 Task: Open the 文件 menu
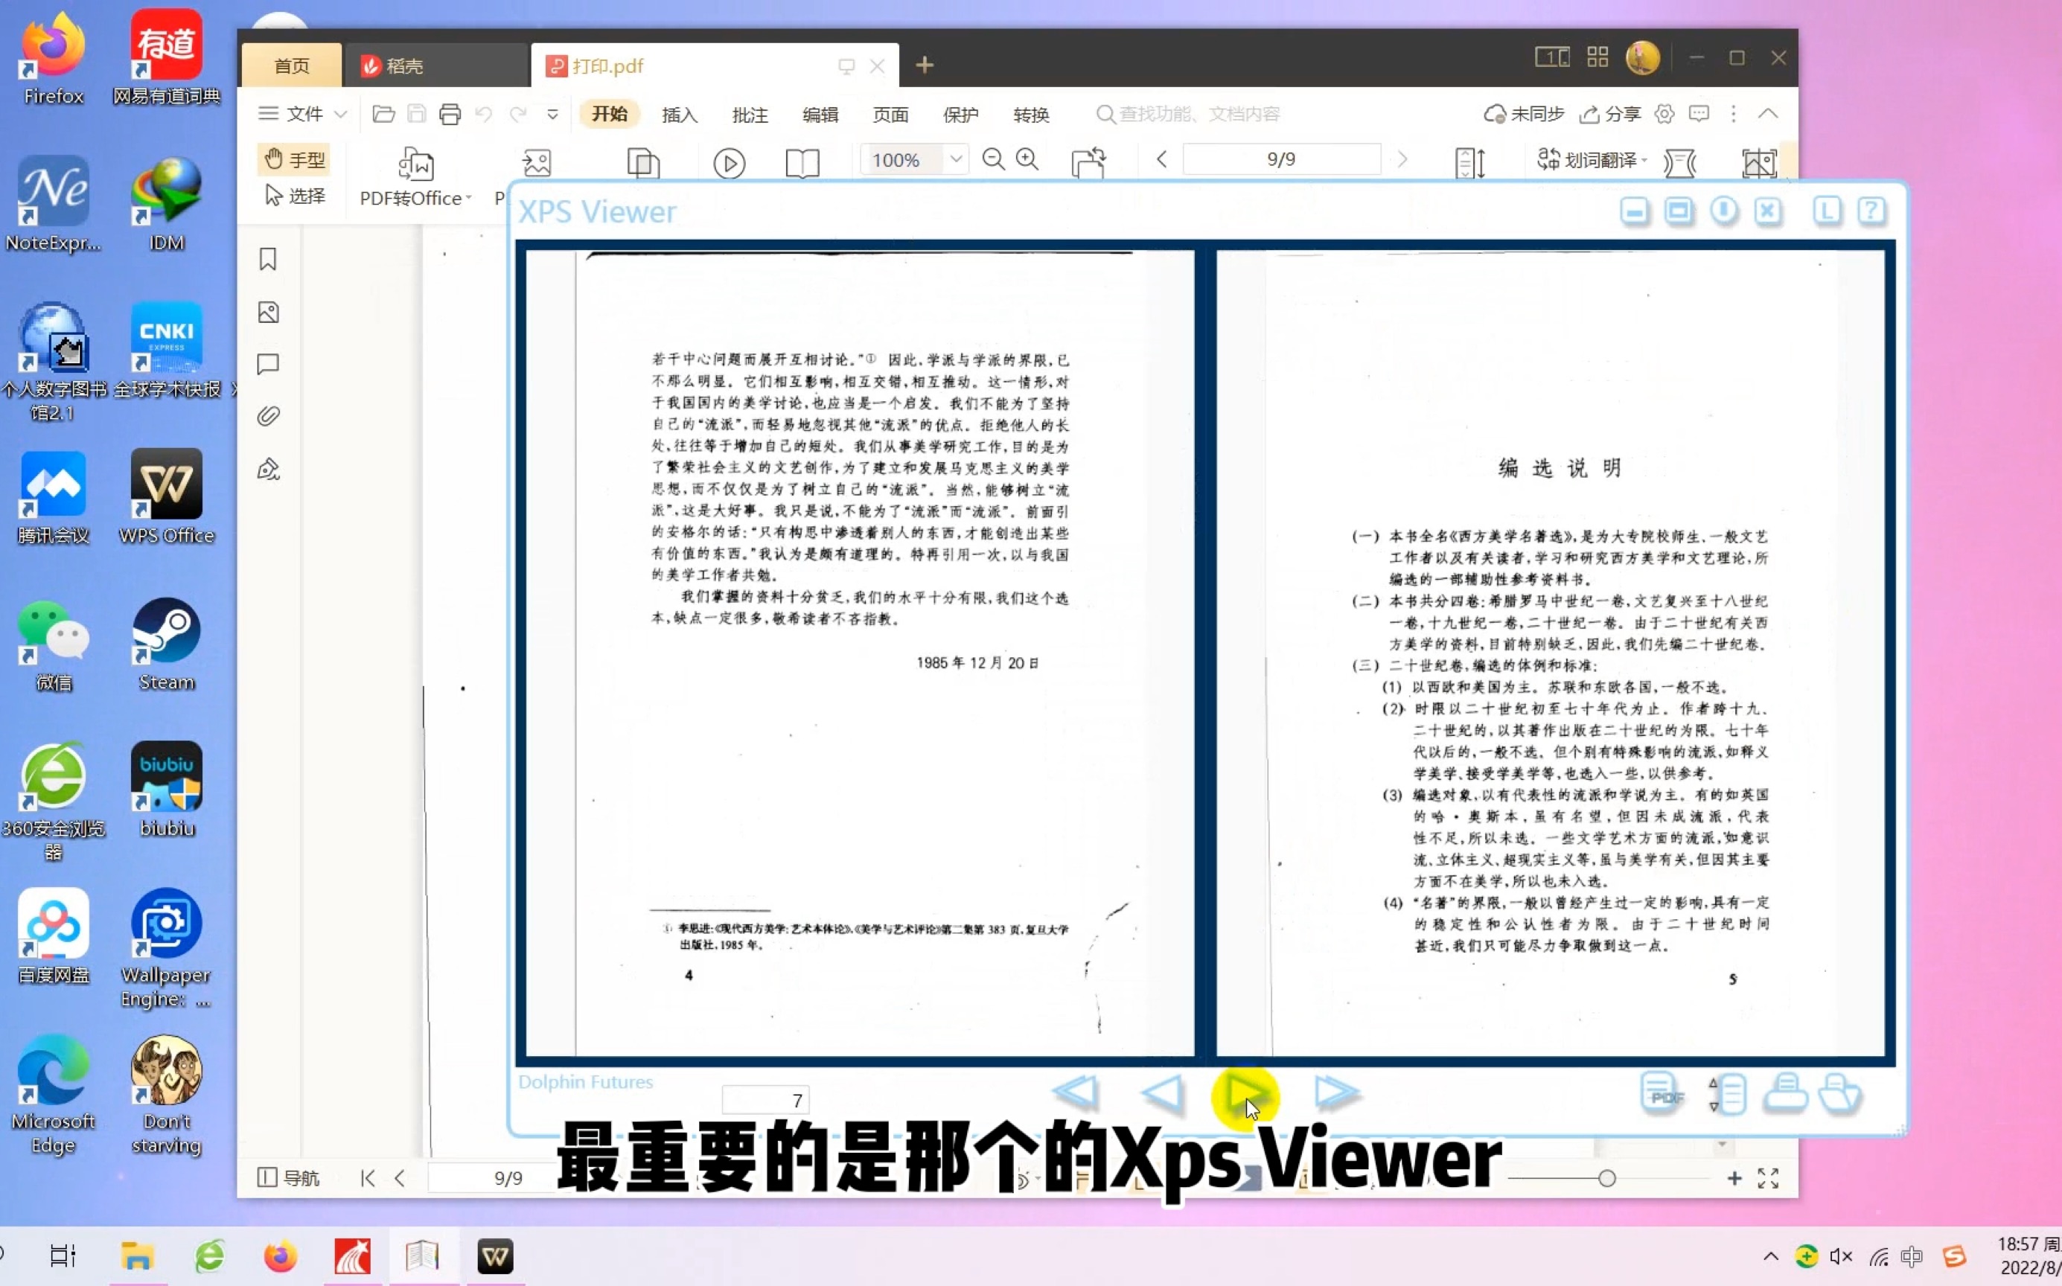click(x=291, y=113)
